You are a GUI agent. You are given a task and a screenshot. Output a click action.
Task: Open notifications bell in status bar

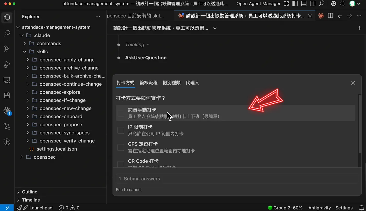click(362, 208)
